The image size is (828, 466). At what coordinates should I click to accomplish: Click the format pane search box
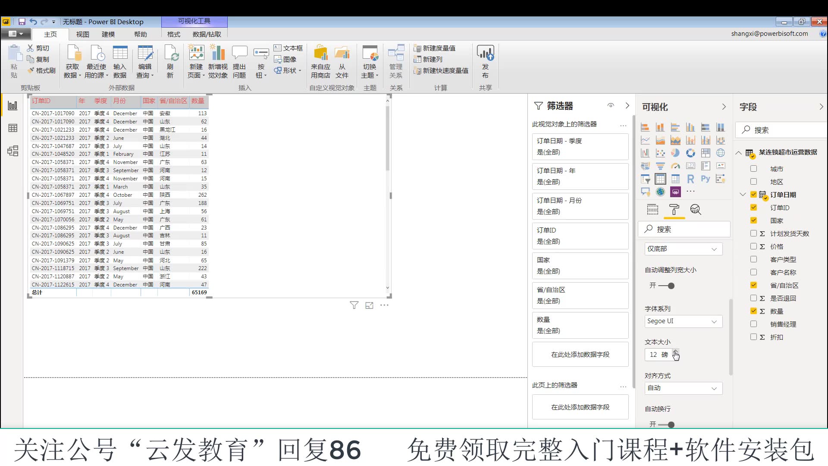pos(684,229)
